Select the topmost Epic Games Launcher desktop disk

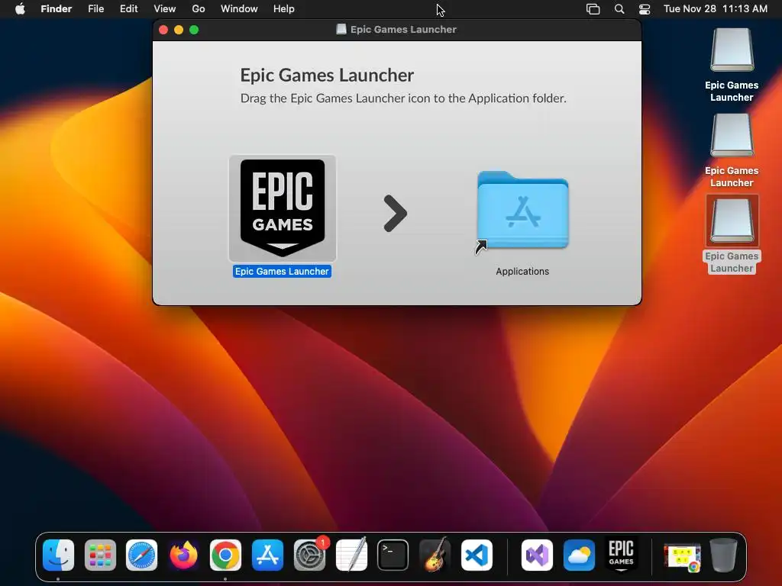[732, 50]
